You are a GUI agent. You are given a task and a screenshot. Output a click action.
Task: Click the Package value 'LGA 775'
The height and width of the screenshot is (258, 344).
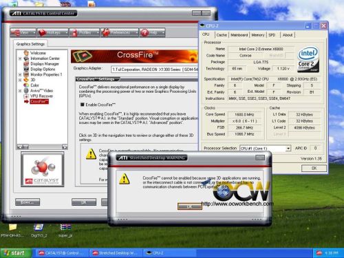261,62
